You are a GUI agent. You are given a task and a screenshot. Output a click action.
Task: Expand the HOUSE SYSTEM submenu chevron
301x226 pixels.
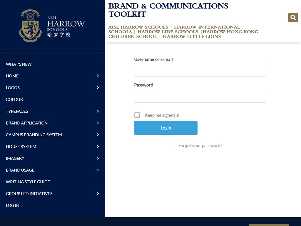pos(98,147)
